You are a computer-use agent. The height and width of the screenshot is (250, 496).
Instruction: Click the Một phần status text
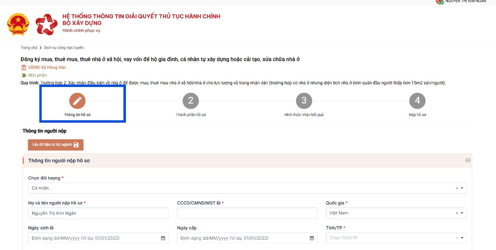tap(38, 75)
